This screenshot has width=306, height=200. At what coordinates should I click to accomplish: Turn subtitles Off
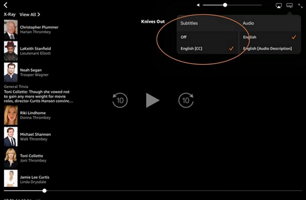point(184,37)
